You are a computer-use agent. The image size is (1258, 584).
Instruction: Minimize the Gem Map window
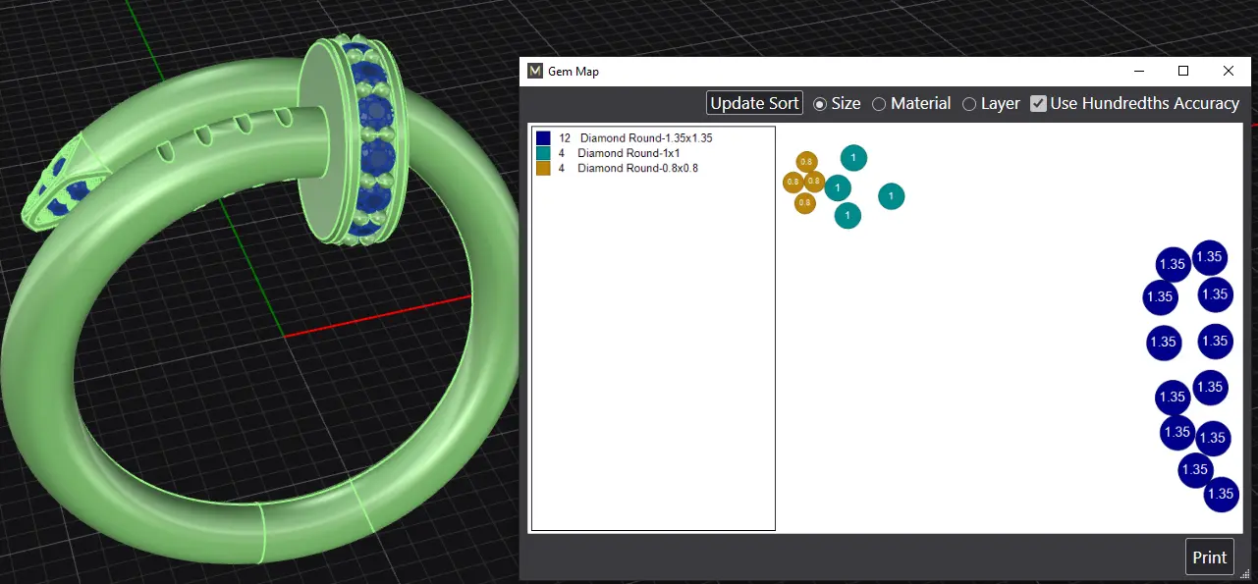coord(1139,71)
